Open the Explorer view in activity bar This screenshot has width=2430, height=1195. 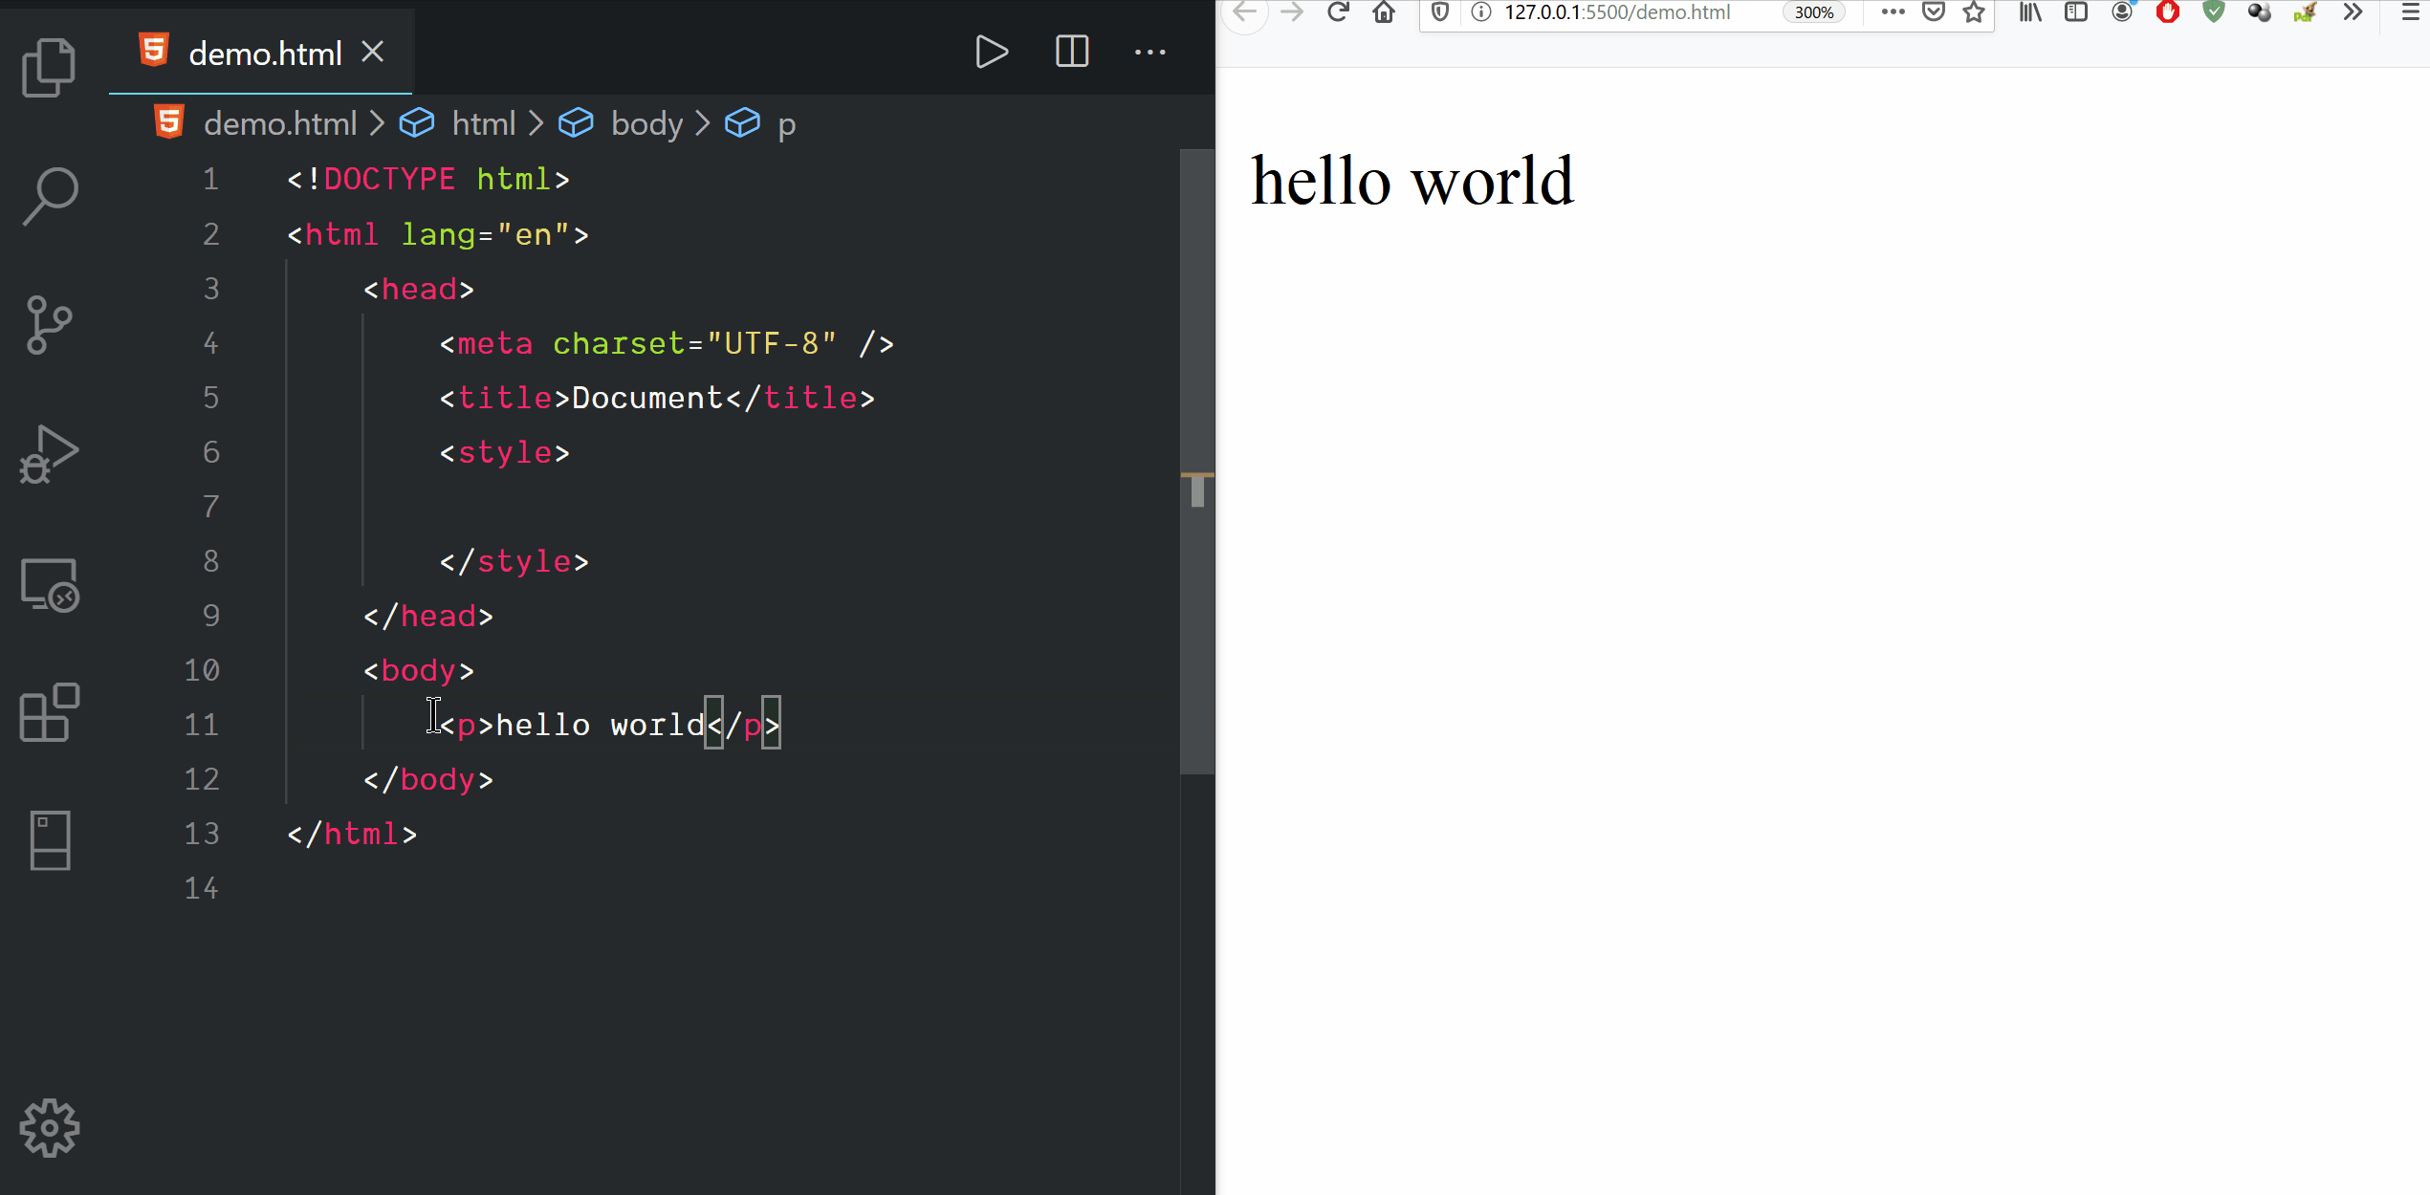click(x=49, y=67)
